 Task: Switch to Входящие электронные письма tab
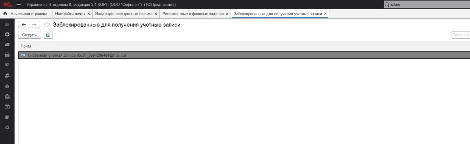pyautogui.click(x=124, y=14)
